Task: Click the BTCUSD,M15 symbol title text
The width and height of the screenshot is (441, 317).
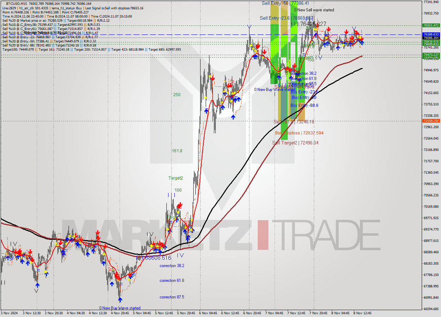Action: pos(17,3)
